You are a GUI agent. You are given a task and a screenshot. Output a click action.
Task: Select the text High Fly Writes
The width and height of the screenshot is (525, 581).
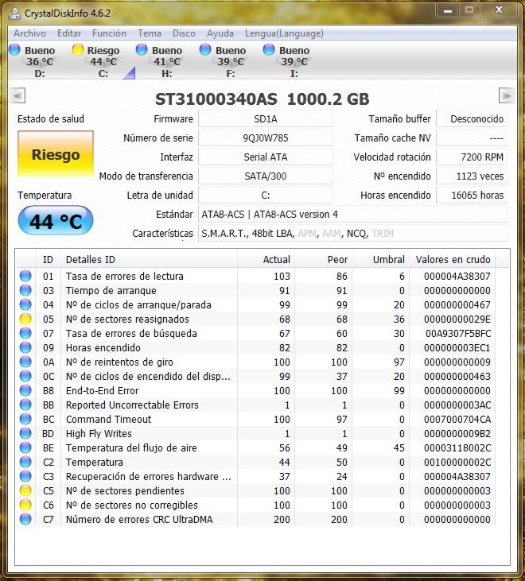[x=99, y=433]
